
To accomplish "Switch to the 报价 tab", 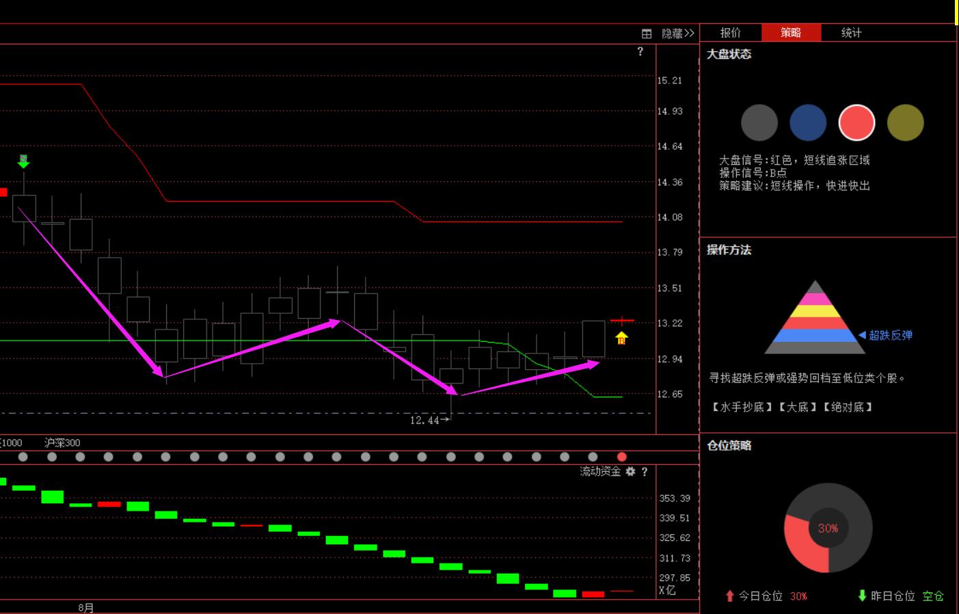I will coord(730,33).
